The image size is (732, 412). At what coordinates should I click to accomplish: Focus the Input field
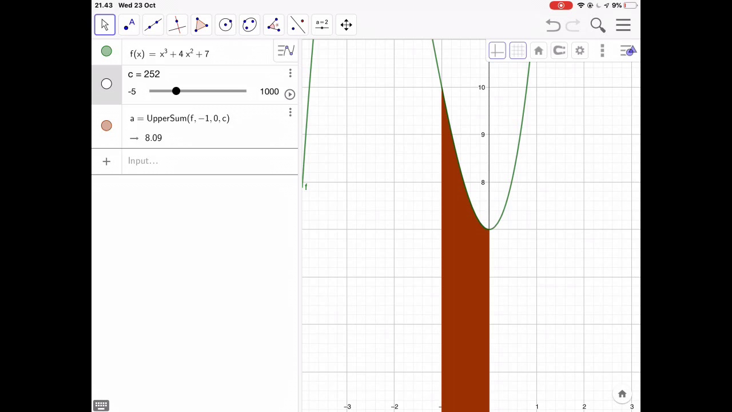pyautogui.click(x=209, y=161)
